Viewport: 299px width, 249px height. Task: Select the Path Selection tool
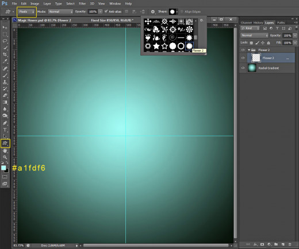click(5, 137)
